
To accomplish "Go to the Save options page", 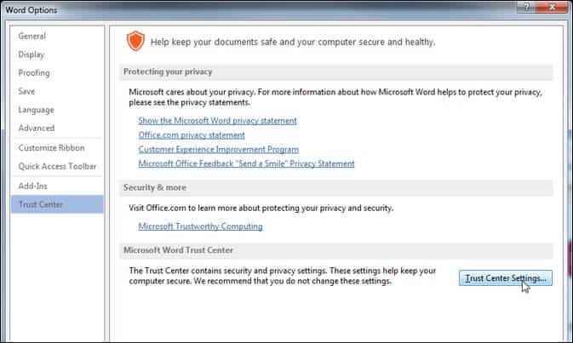I will click(26, 91).
